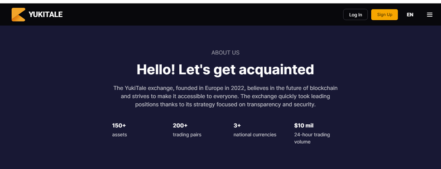Click the 3+ national currencies figure
441x169 pixels.
coord(237,125)
